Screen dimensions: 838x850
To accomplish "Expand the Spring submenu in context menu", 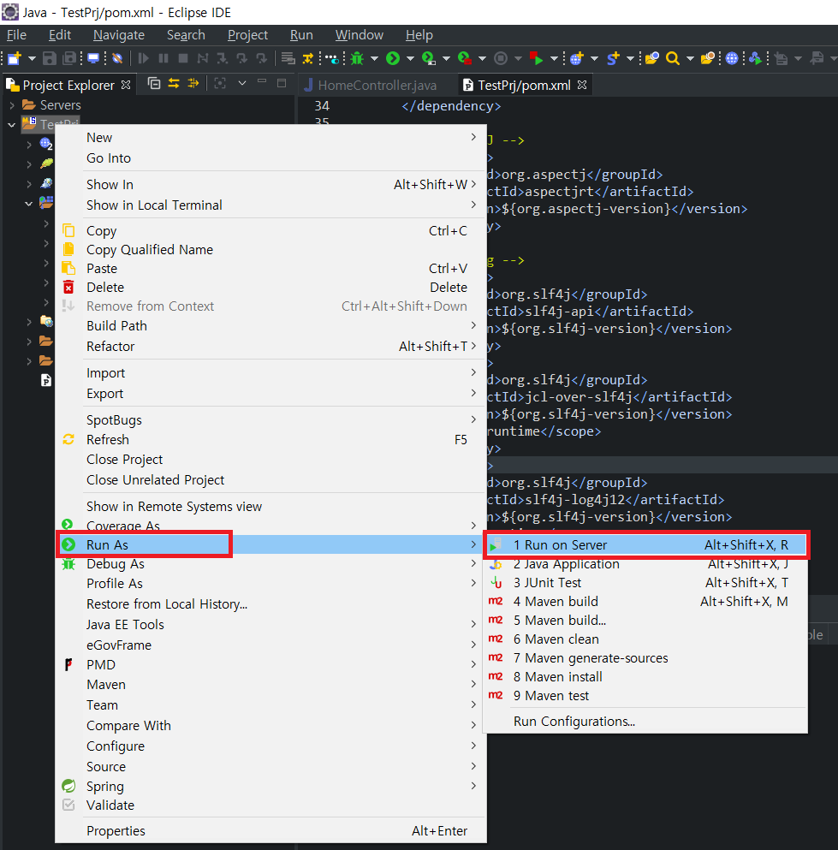I will coord(270,787).
